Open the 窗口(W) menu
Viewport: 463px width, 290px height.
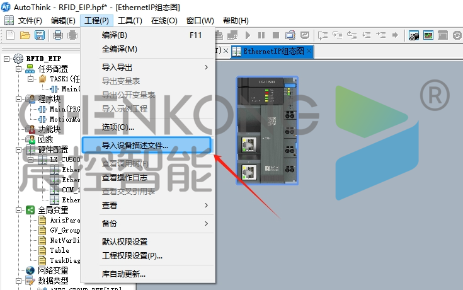click(x=200, y=21)
